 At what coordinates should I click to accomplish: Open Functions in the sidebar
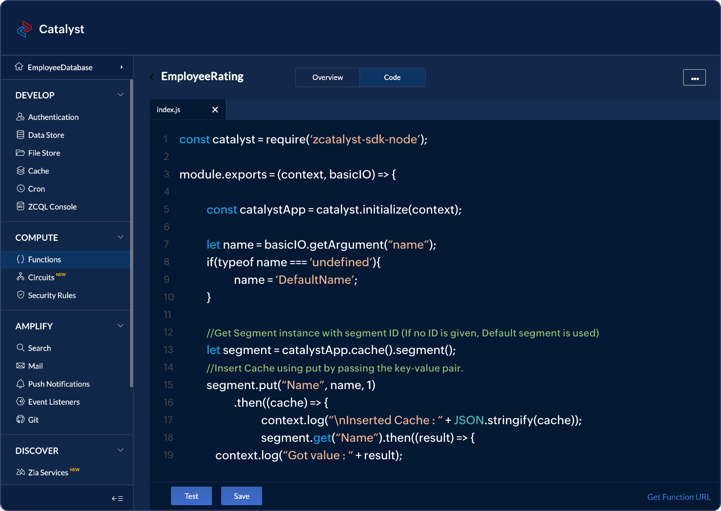click(66, 259)
